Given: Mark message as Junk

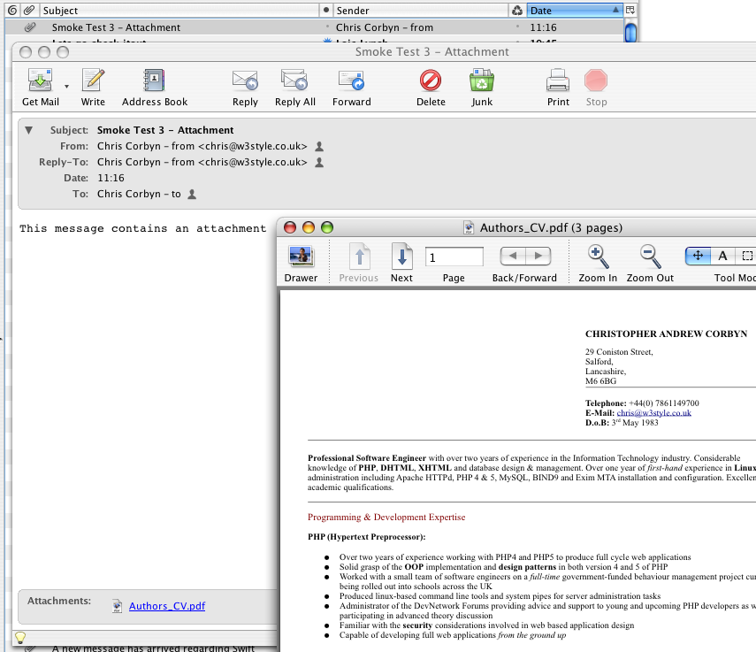Looking at the screenshot, I should [x=482, y=81].
